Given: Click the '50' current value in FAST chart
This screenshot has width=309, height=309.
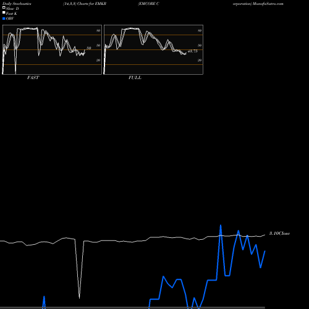Looking at the screenshot, I should (x=88, y=48).
